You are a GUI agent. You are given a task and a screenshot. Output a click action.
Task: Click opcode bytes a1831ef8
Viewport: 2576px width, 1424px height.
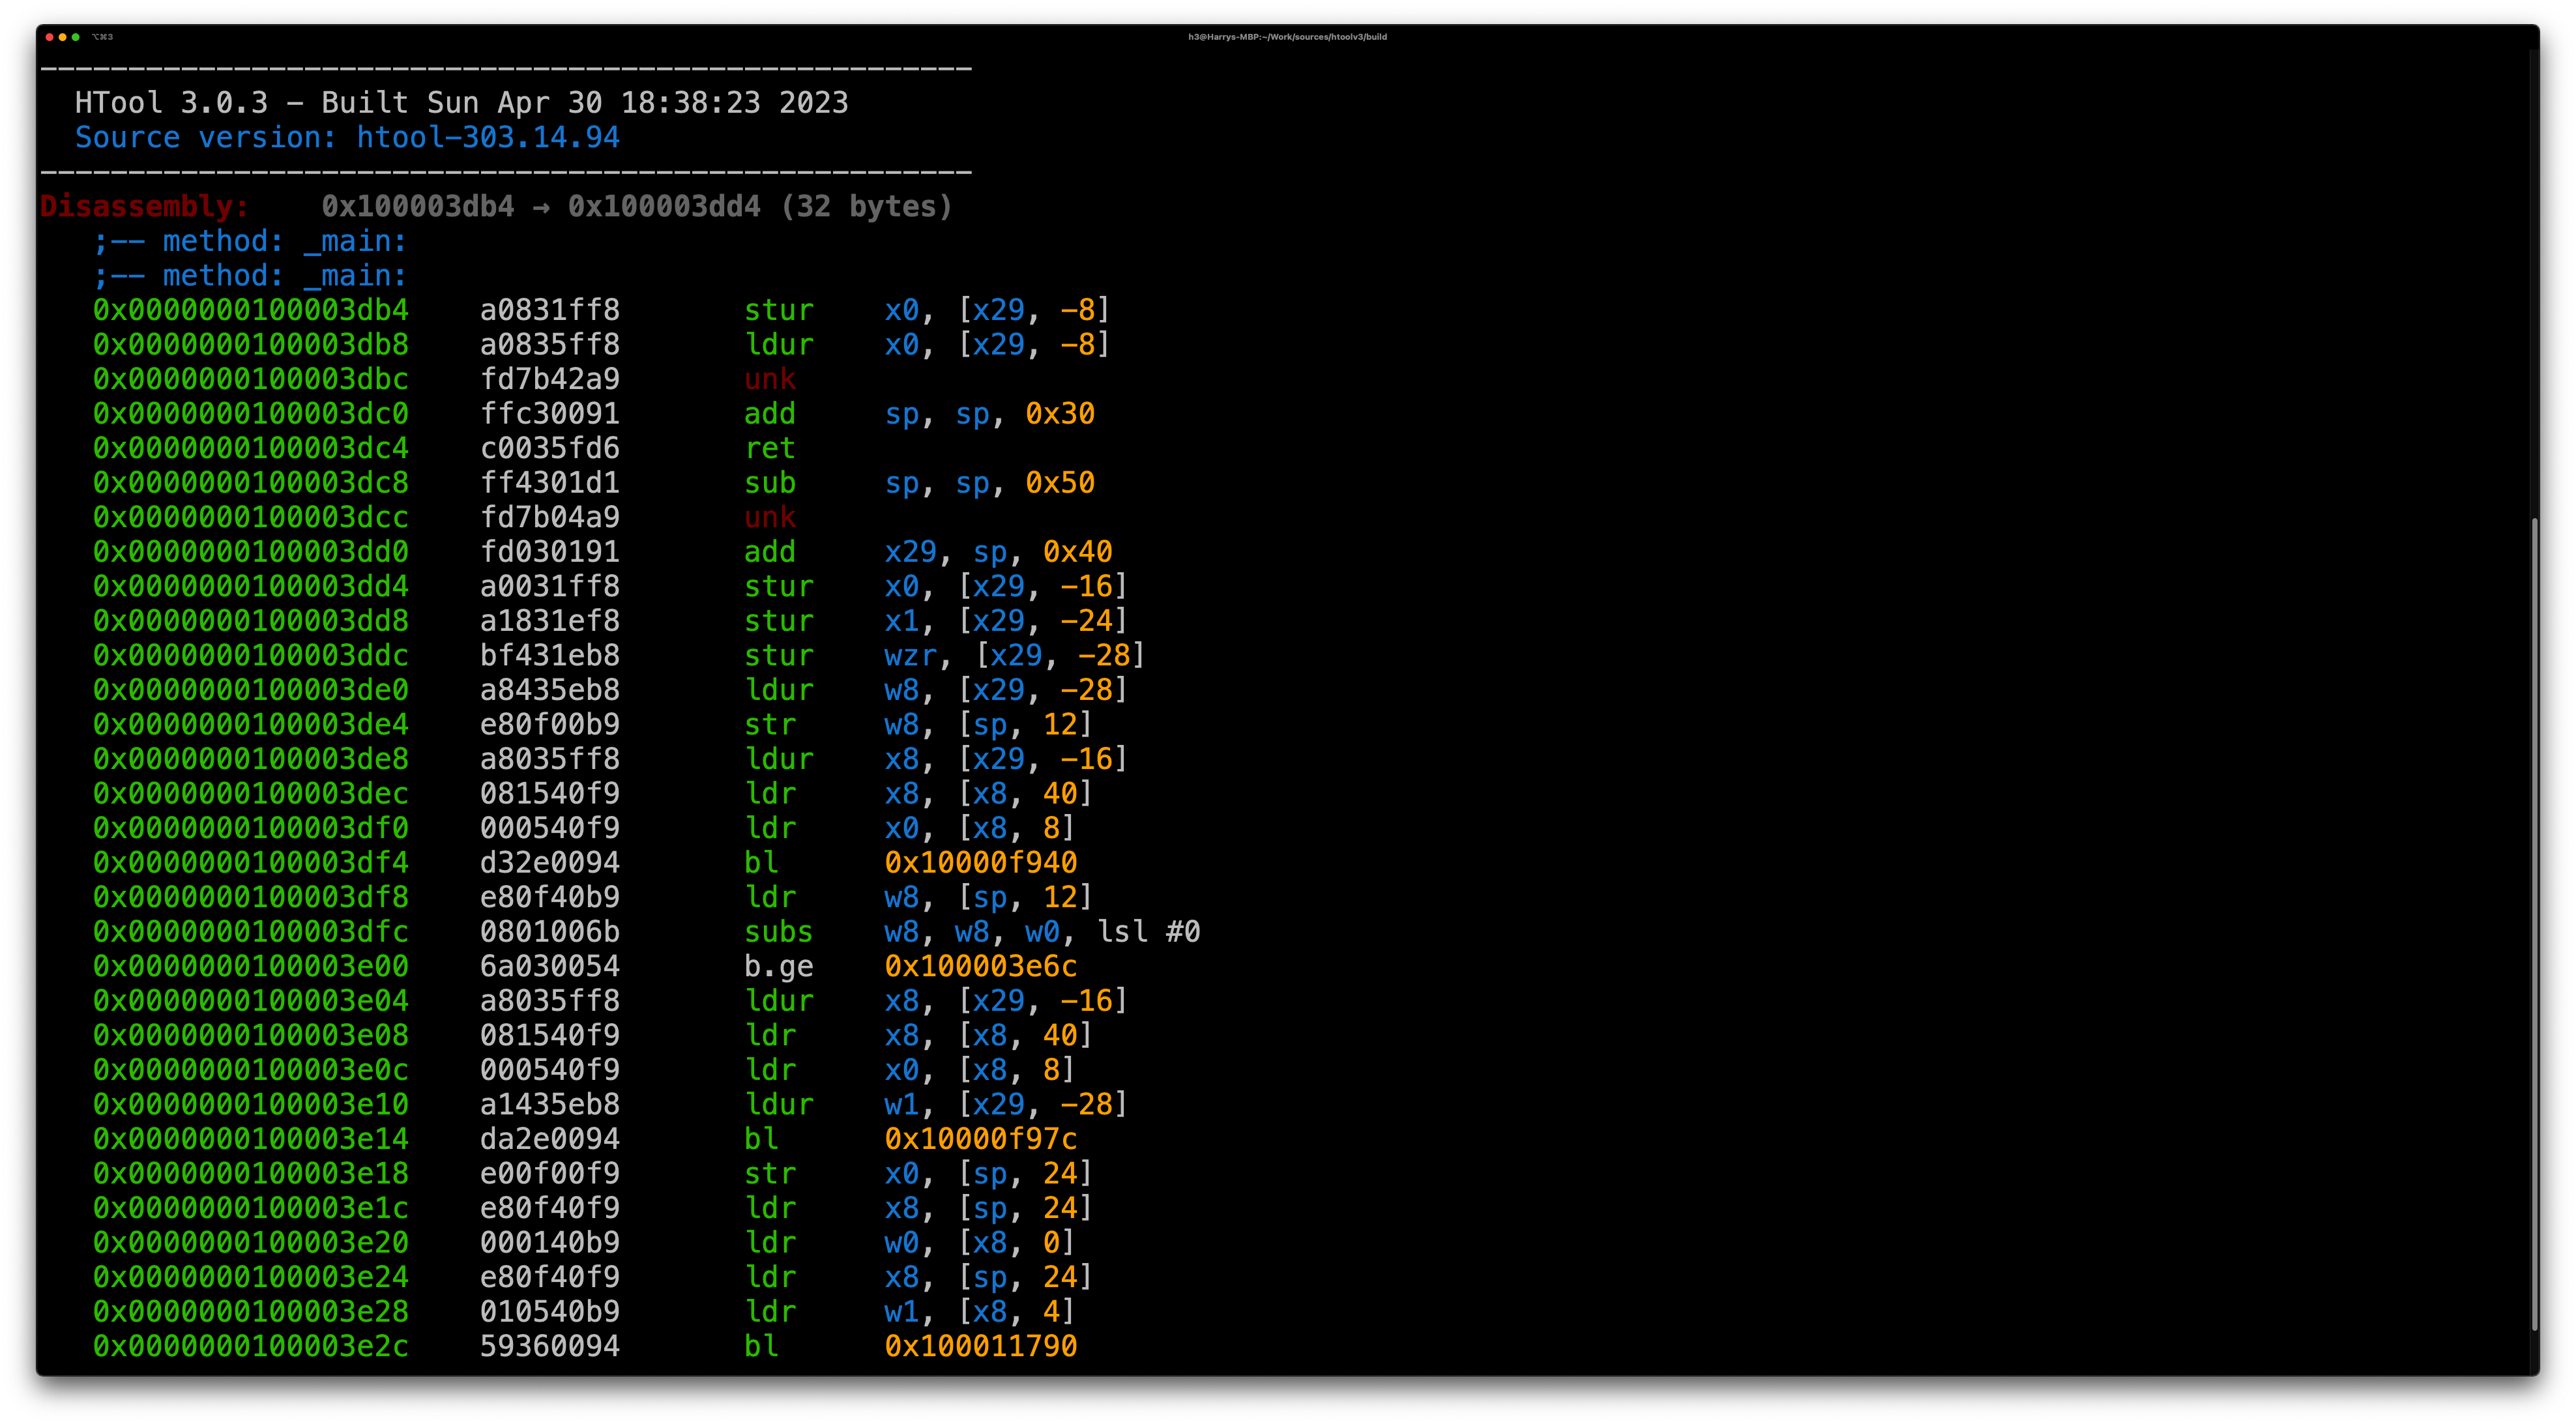click(x=550, y=621)
